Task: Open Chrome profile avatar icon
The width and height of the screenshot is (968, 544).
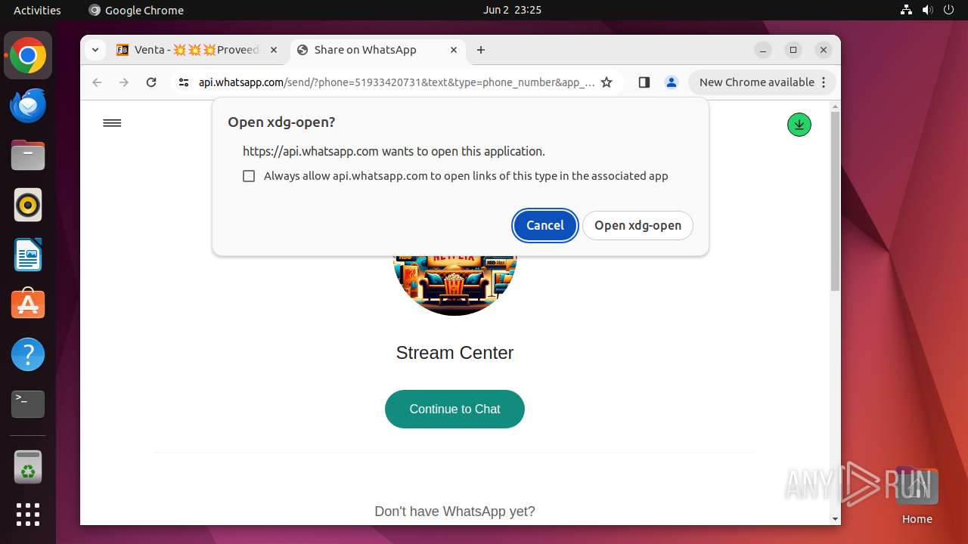Action: 672,82
